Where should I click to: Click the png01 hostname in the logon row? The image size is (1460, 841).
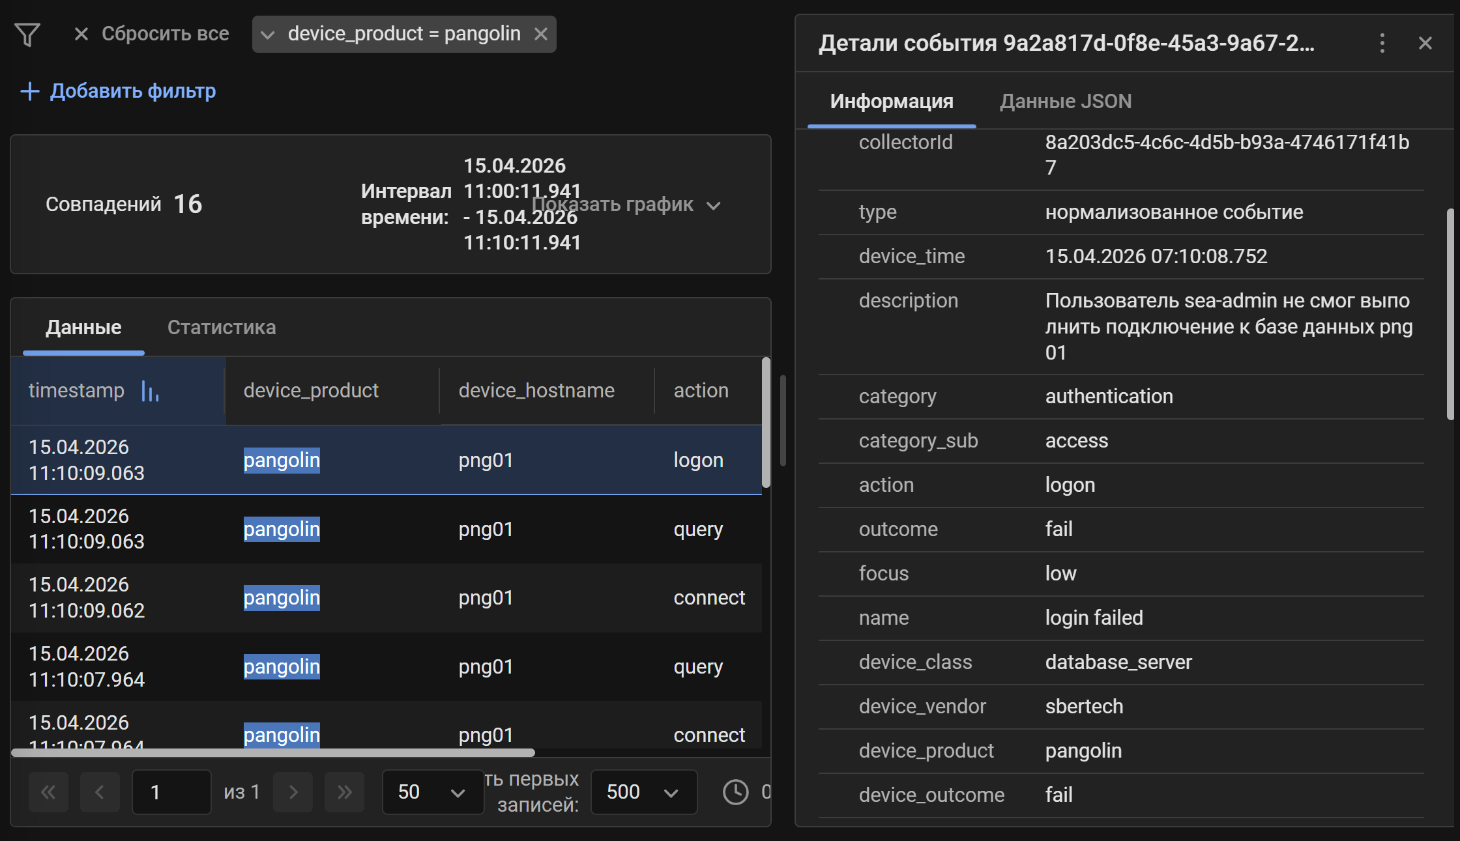click(x=486, y=460)
